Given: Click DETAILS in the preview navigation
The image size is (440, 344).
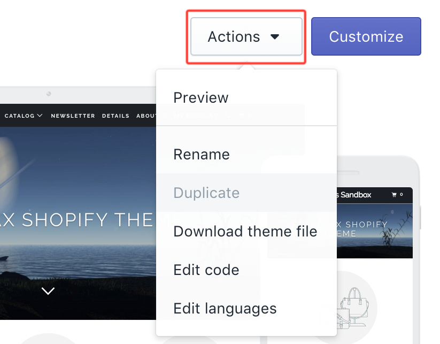Looking at the screenshot, I should tap(115, 116).
